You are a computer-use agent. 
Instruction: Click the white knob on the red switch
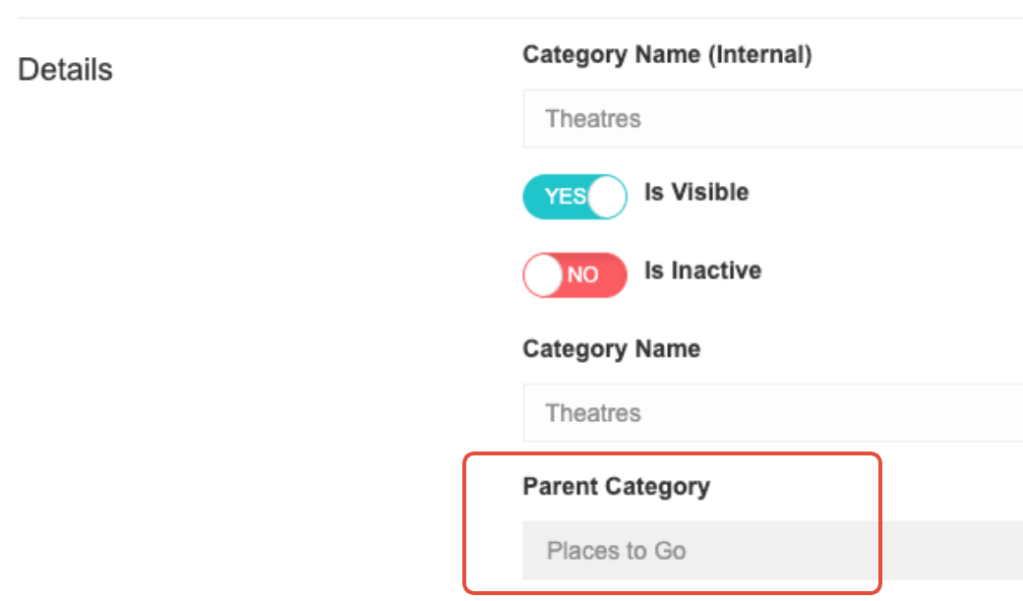pos(543,274)
